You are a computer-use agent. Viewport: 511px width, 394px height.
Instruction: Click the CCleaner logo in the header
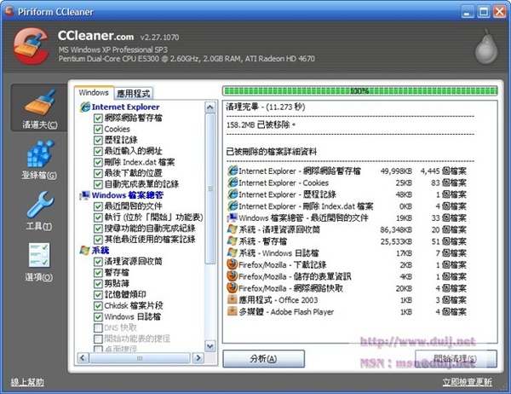tap(31, 46)
